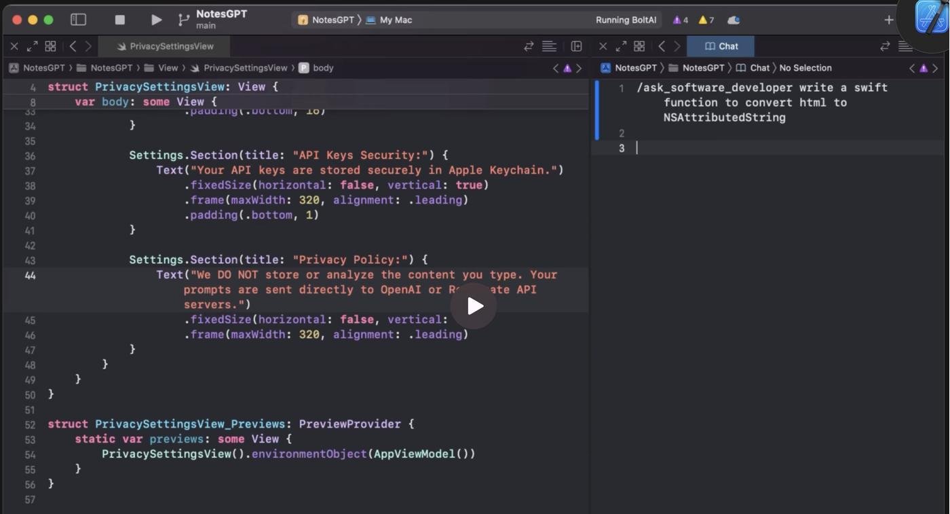Select the PrivacySettingsView tab

click(x=165, y=46)
